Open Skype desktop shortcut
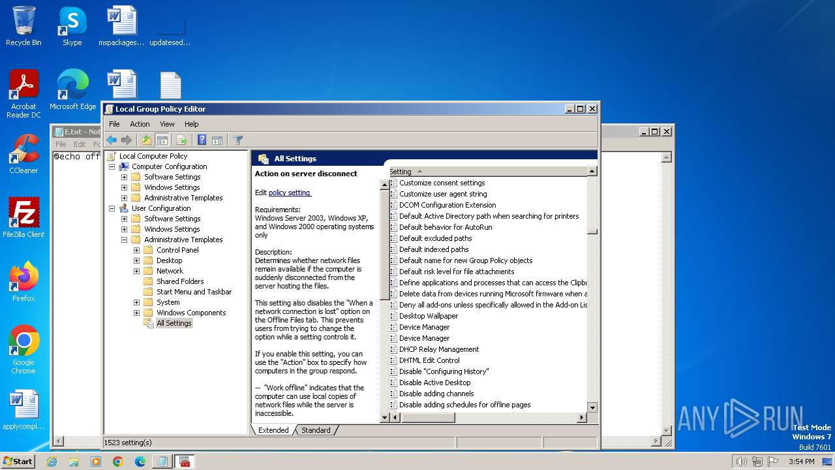 click(x=72, y=26)
